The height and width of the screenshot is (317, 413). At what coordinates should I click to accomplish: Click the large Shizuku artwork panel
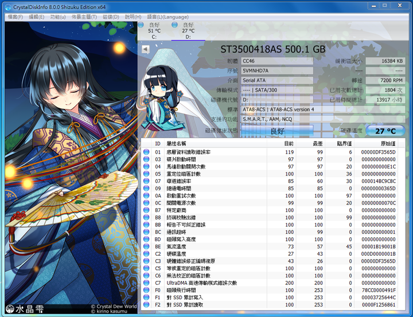(71, 168)
